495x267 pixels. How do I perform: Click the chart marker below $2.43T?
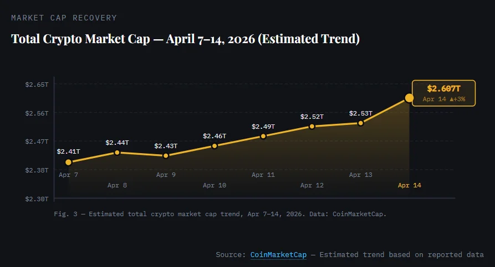click(x=166, y=156)
